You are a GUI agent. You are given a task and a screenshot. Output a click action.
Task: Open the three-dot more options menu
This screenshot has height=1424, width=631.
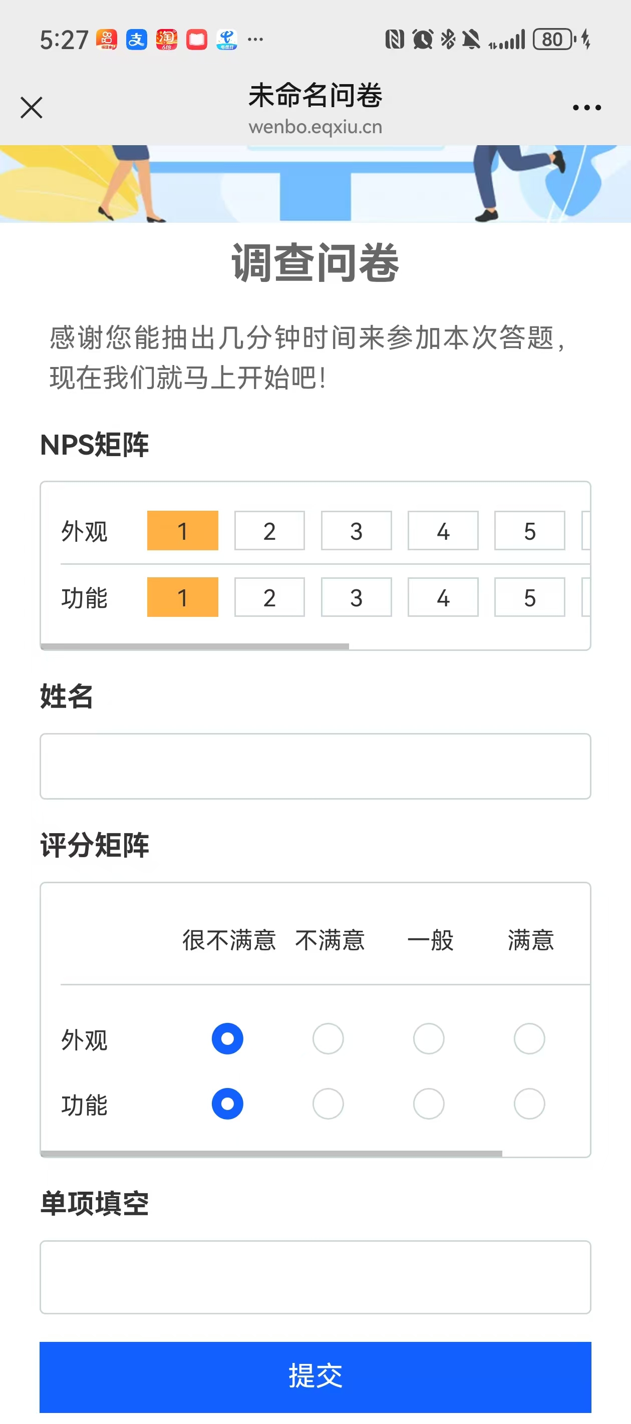[587, 107]
